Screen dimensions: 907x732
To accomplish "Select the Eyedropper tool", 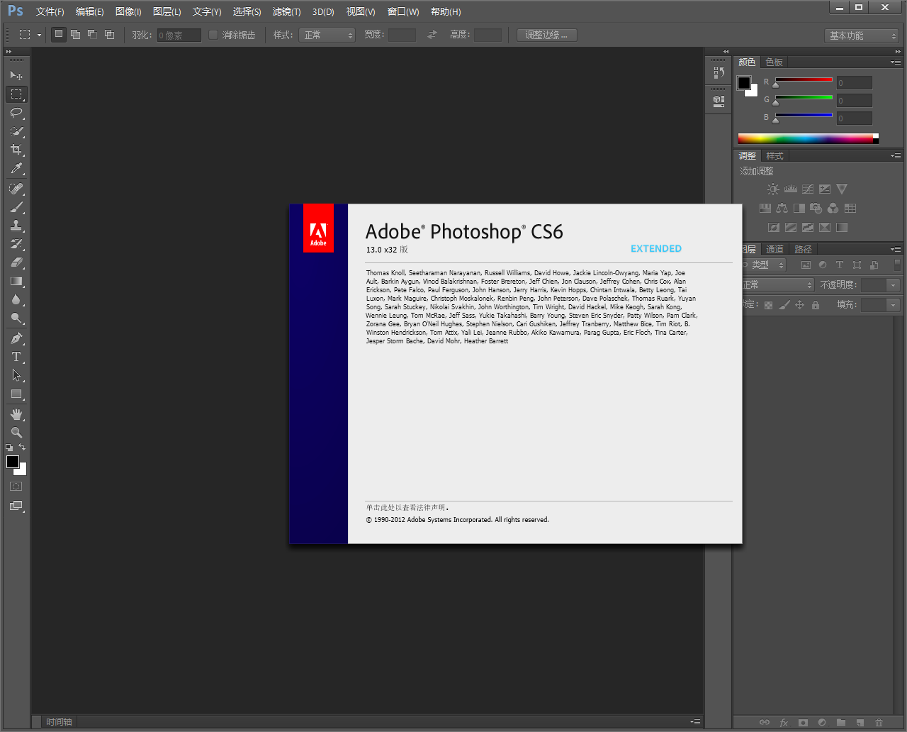I will (x=16, y=168).
